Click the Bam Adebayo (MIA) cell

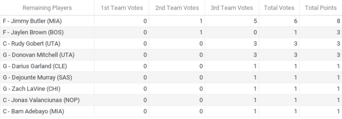tap(33, 111)
